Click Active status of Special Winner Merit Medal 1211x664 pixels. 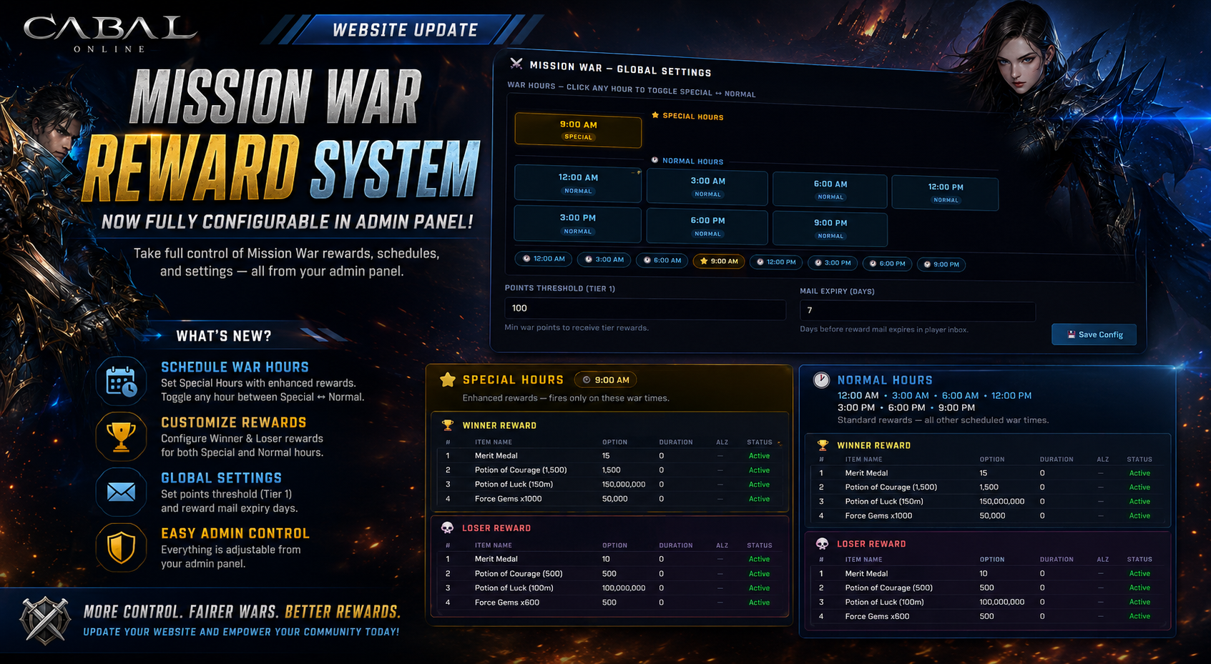759,455
